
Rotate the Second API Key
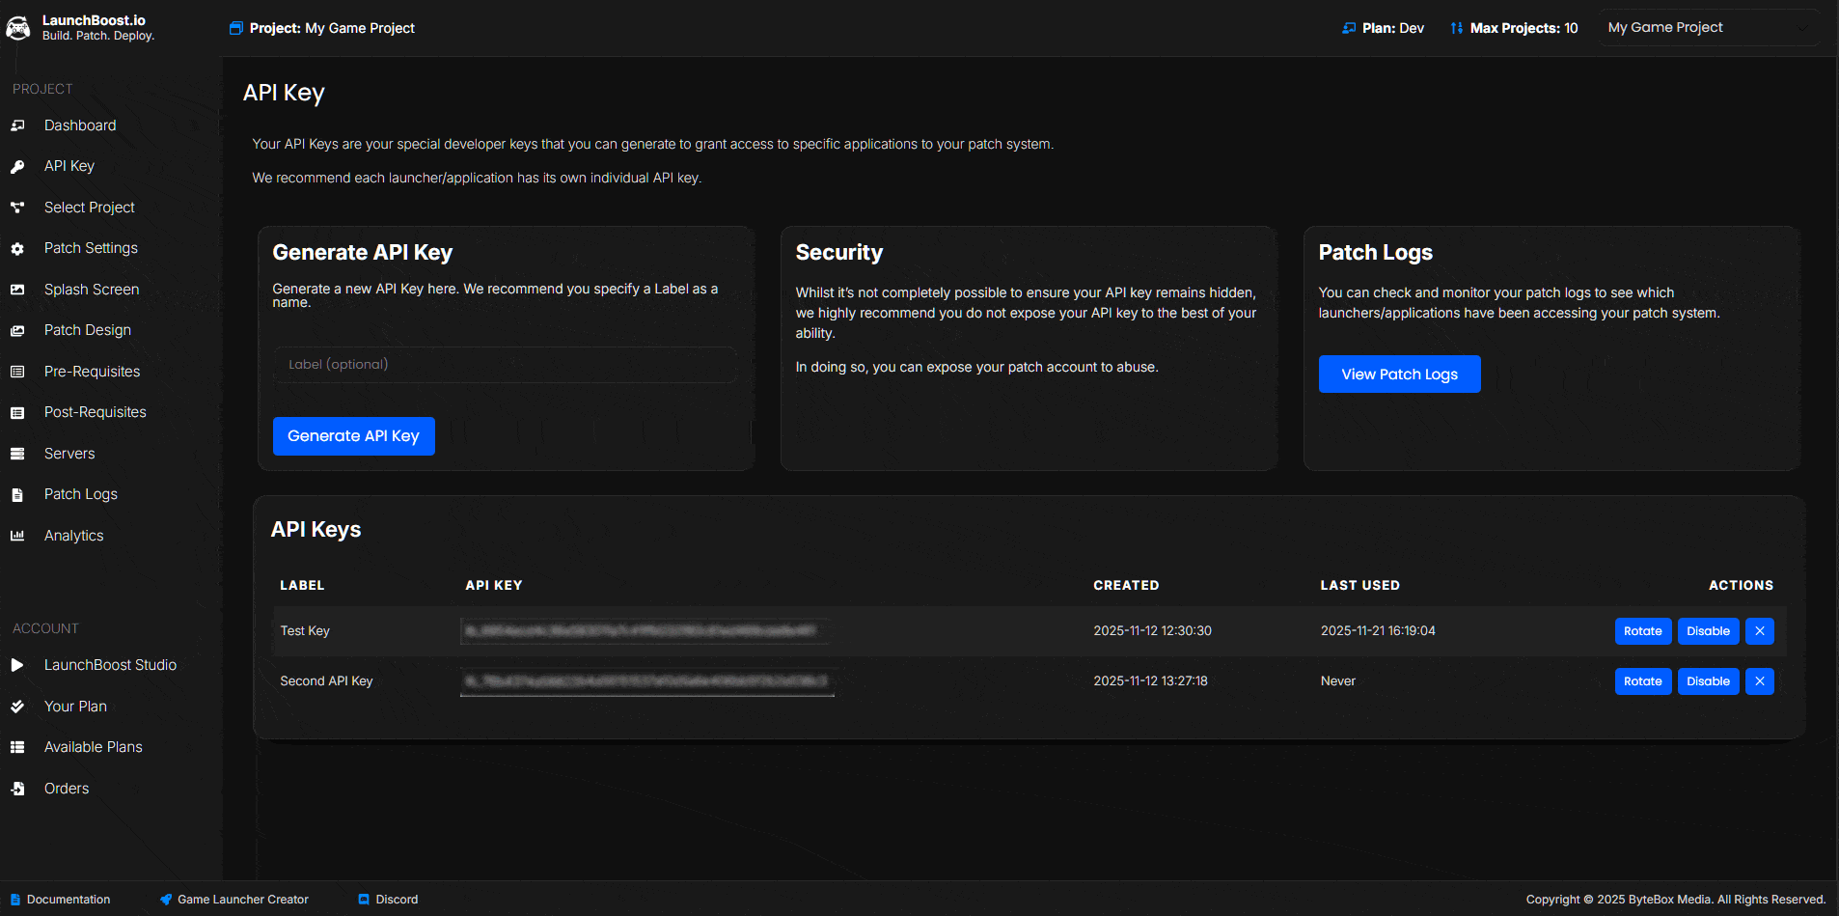1642,681
